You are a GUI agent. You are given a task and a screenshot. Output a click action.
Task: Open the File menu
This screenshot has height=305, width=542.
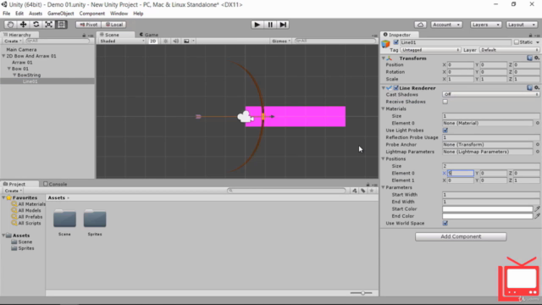(6, 14)
